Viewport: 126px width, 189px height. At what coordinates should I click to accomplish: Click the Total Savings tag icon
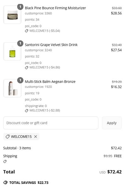(x=5, y=183)
